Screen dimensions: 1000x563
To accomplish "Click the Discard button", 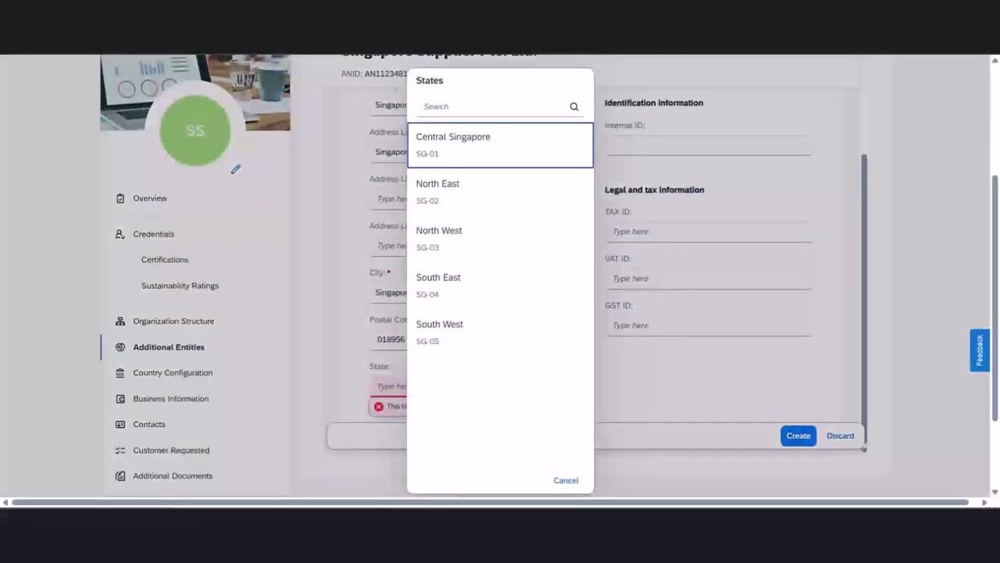I will tap(840, 436).
